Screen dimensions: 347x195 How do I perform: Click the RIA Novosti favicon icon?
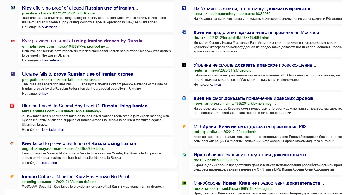(x=184, y=32)
